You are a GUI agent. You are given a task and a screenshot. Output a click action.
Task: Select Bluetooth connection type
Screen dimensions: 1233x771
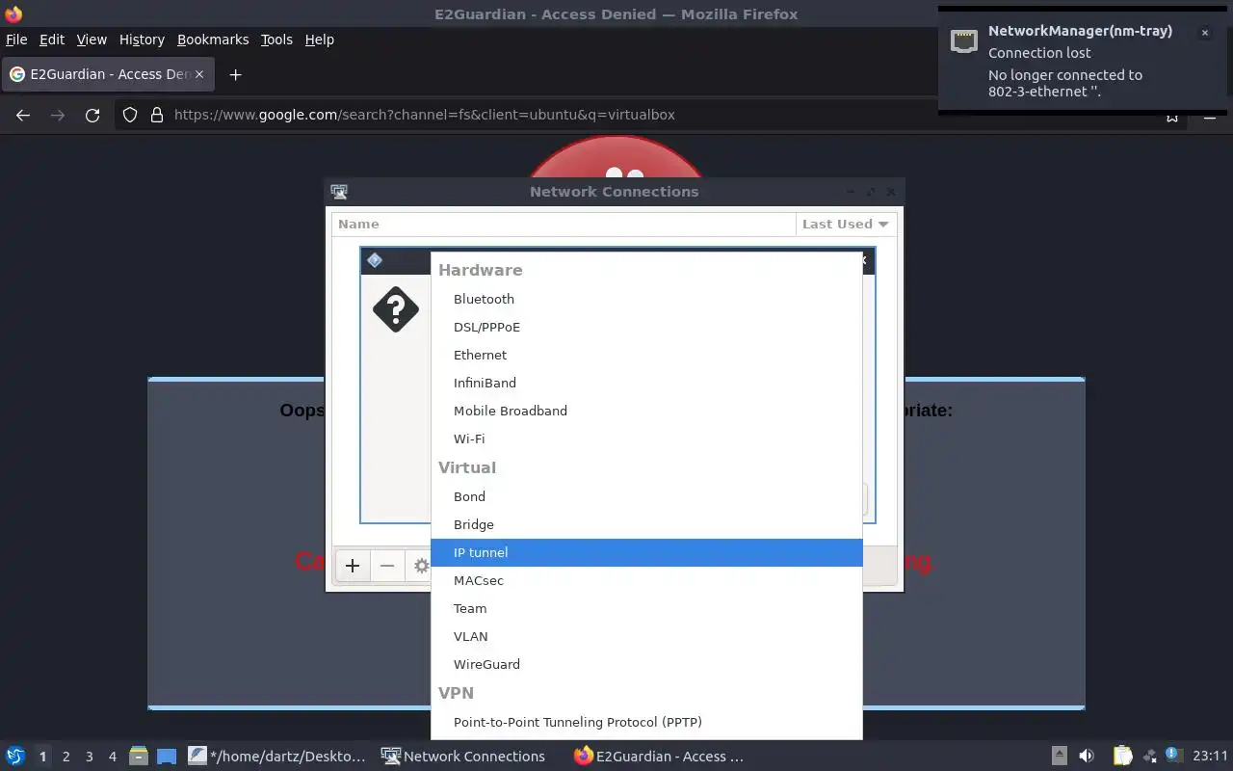point(646,299)
